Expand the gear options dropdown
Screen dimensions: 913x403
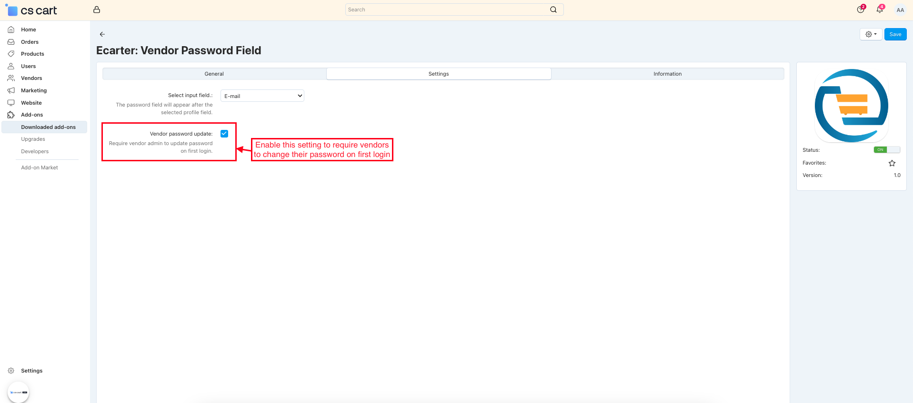click(x=871, y=34)
